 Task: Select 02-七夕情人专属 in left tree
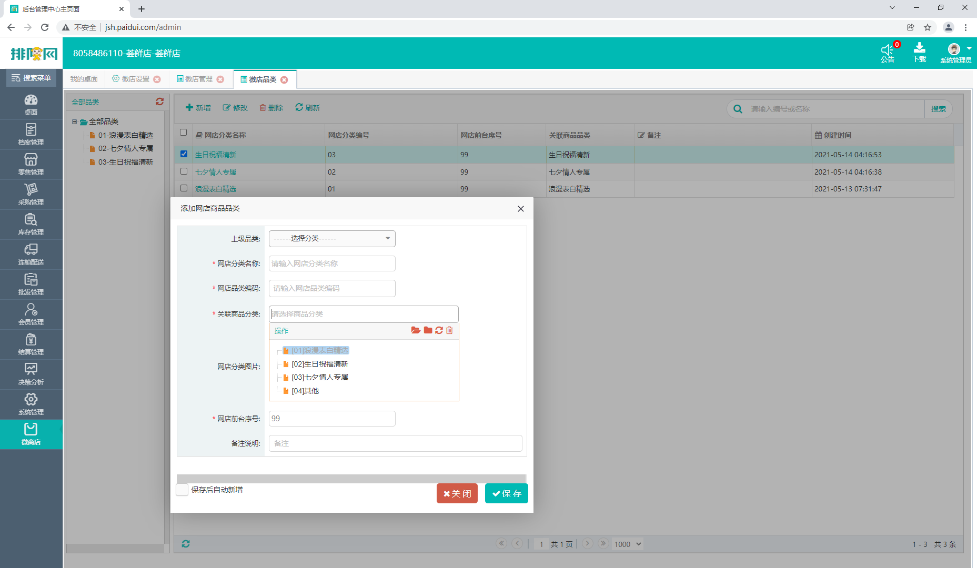[x=126, y=148]
